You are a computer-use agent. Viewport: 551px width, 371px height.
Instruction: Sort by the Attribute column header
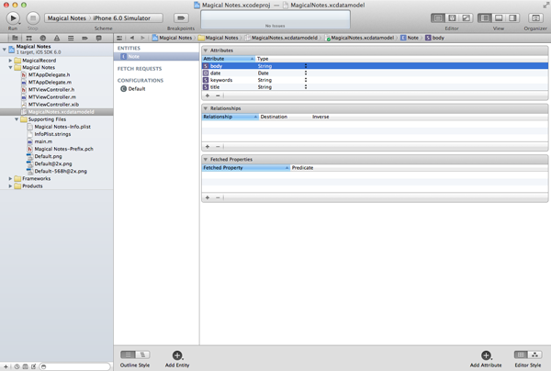click(229, 59)
